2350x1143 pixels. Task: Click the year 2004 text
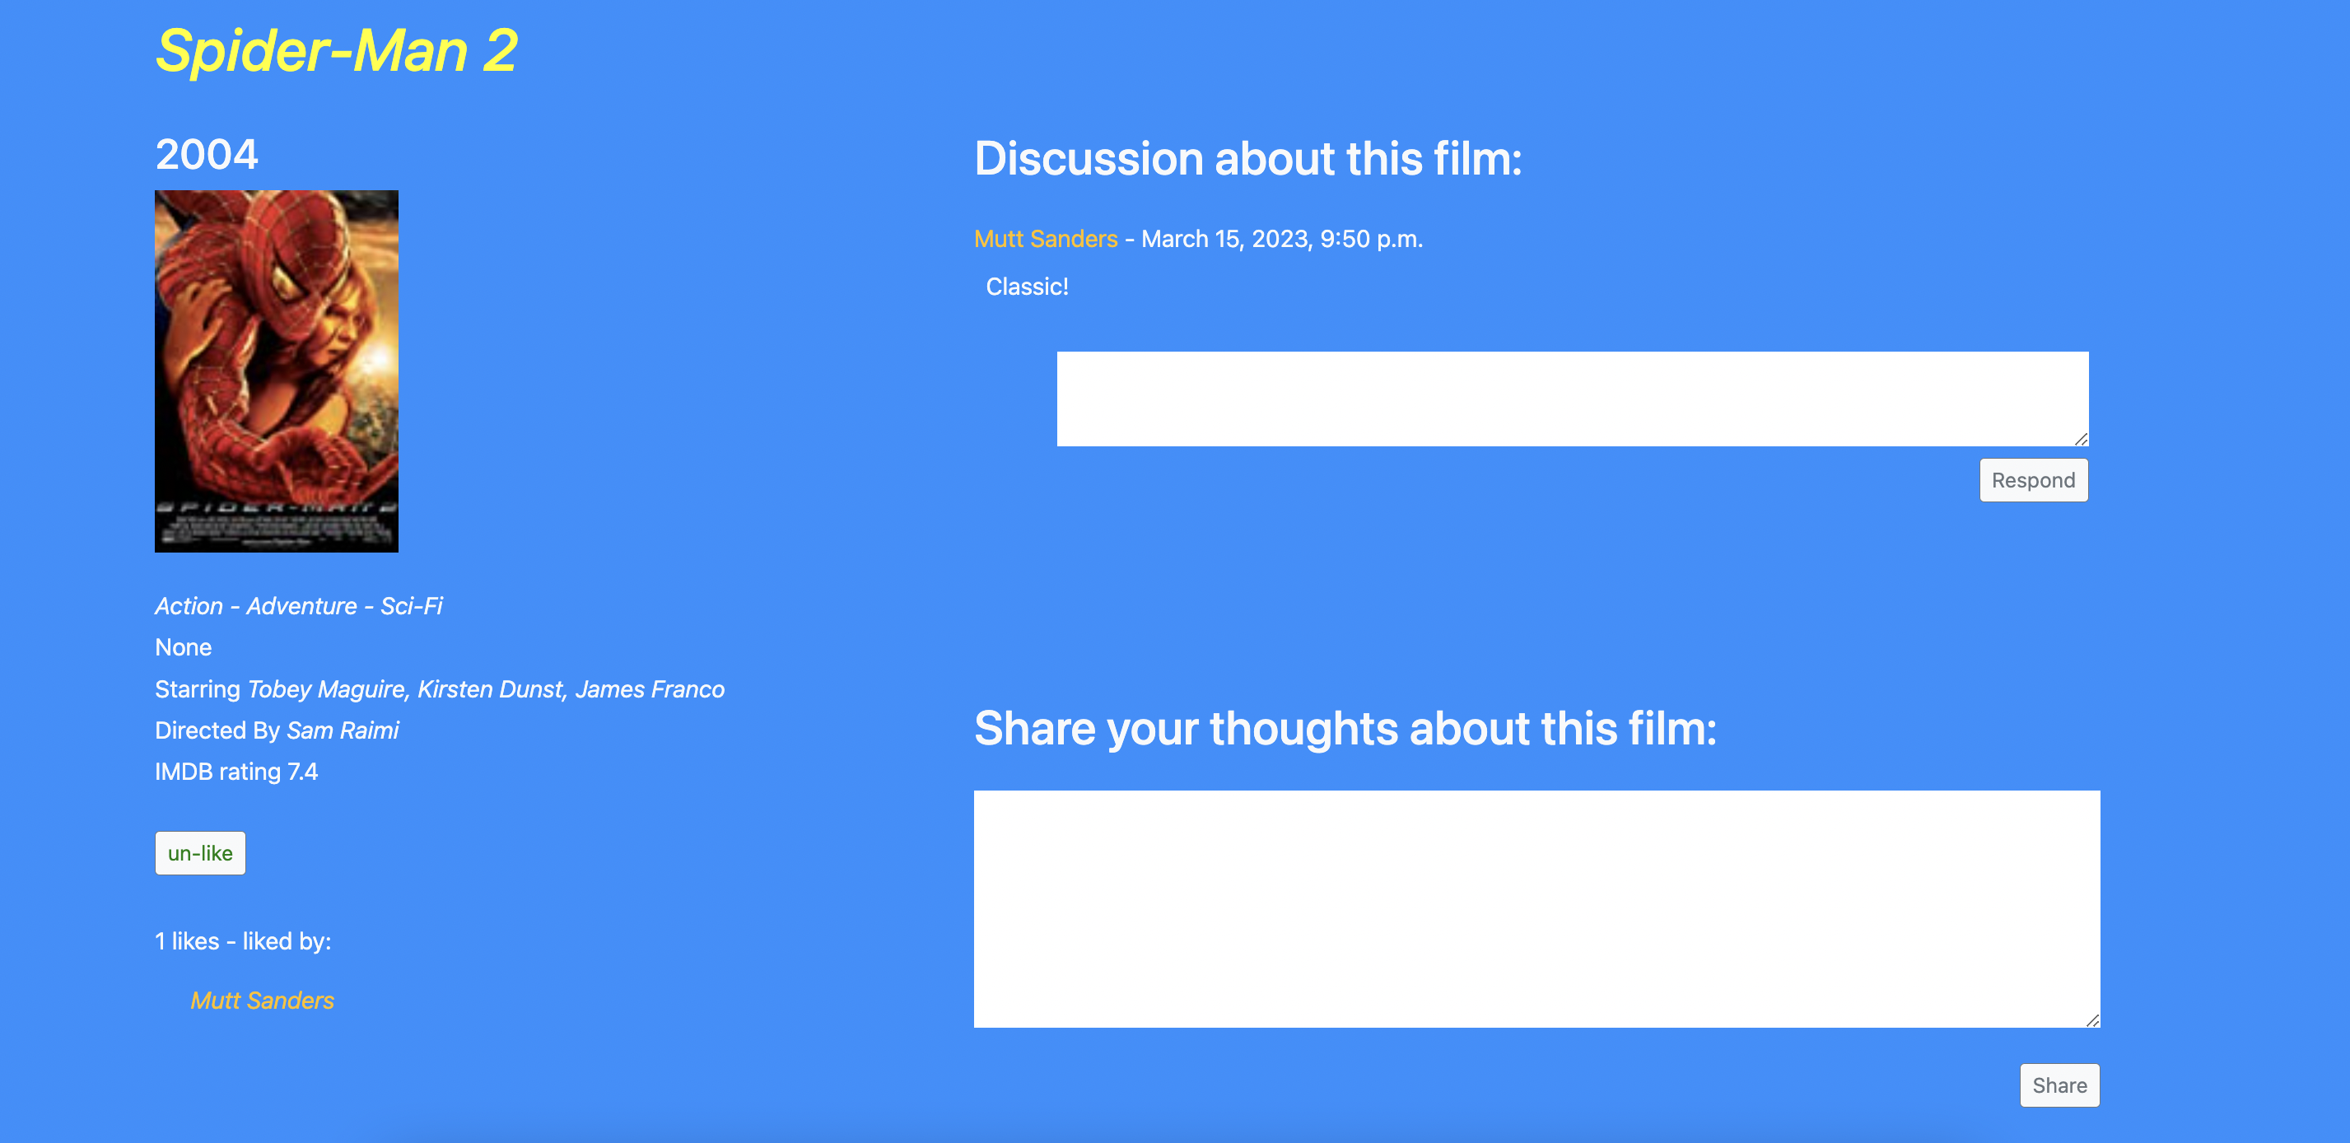click(207, 154)
